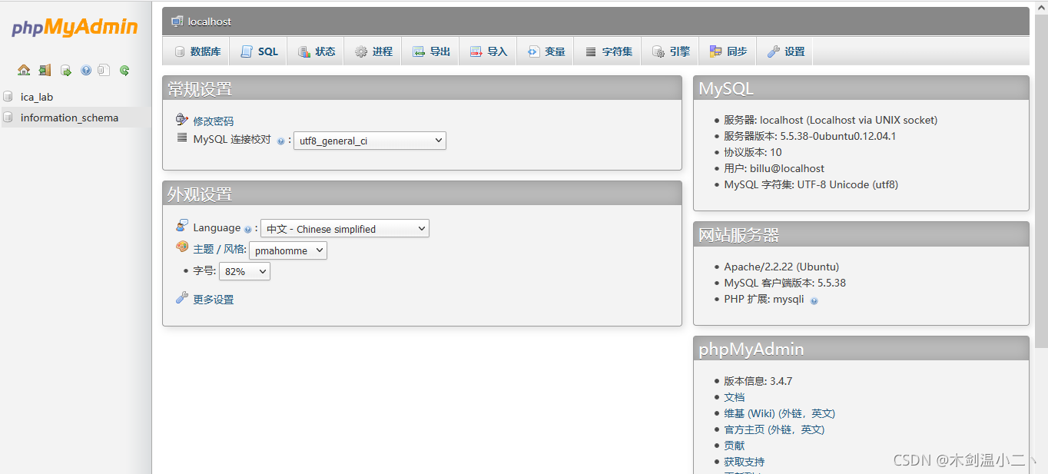Open the 文档 link
Image resolution: width=1048 pixels, height=474 pixels.
(735, 397)
